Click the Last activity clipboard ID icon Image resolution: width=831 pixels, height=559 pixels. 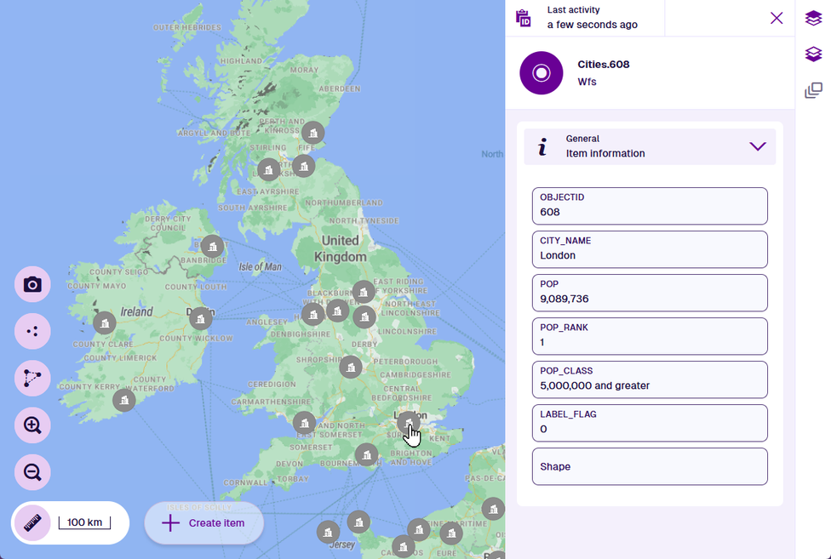point(524,18)
